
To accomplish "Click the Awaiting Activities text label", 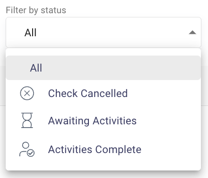I will (92, 121).
